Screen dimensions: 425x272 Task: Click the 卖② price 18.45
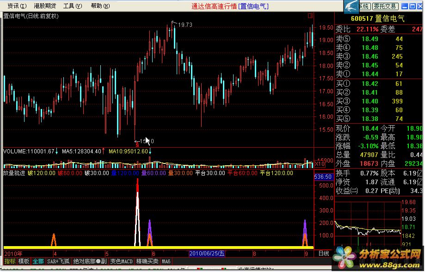click(x=370, y=66)
